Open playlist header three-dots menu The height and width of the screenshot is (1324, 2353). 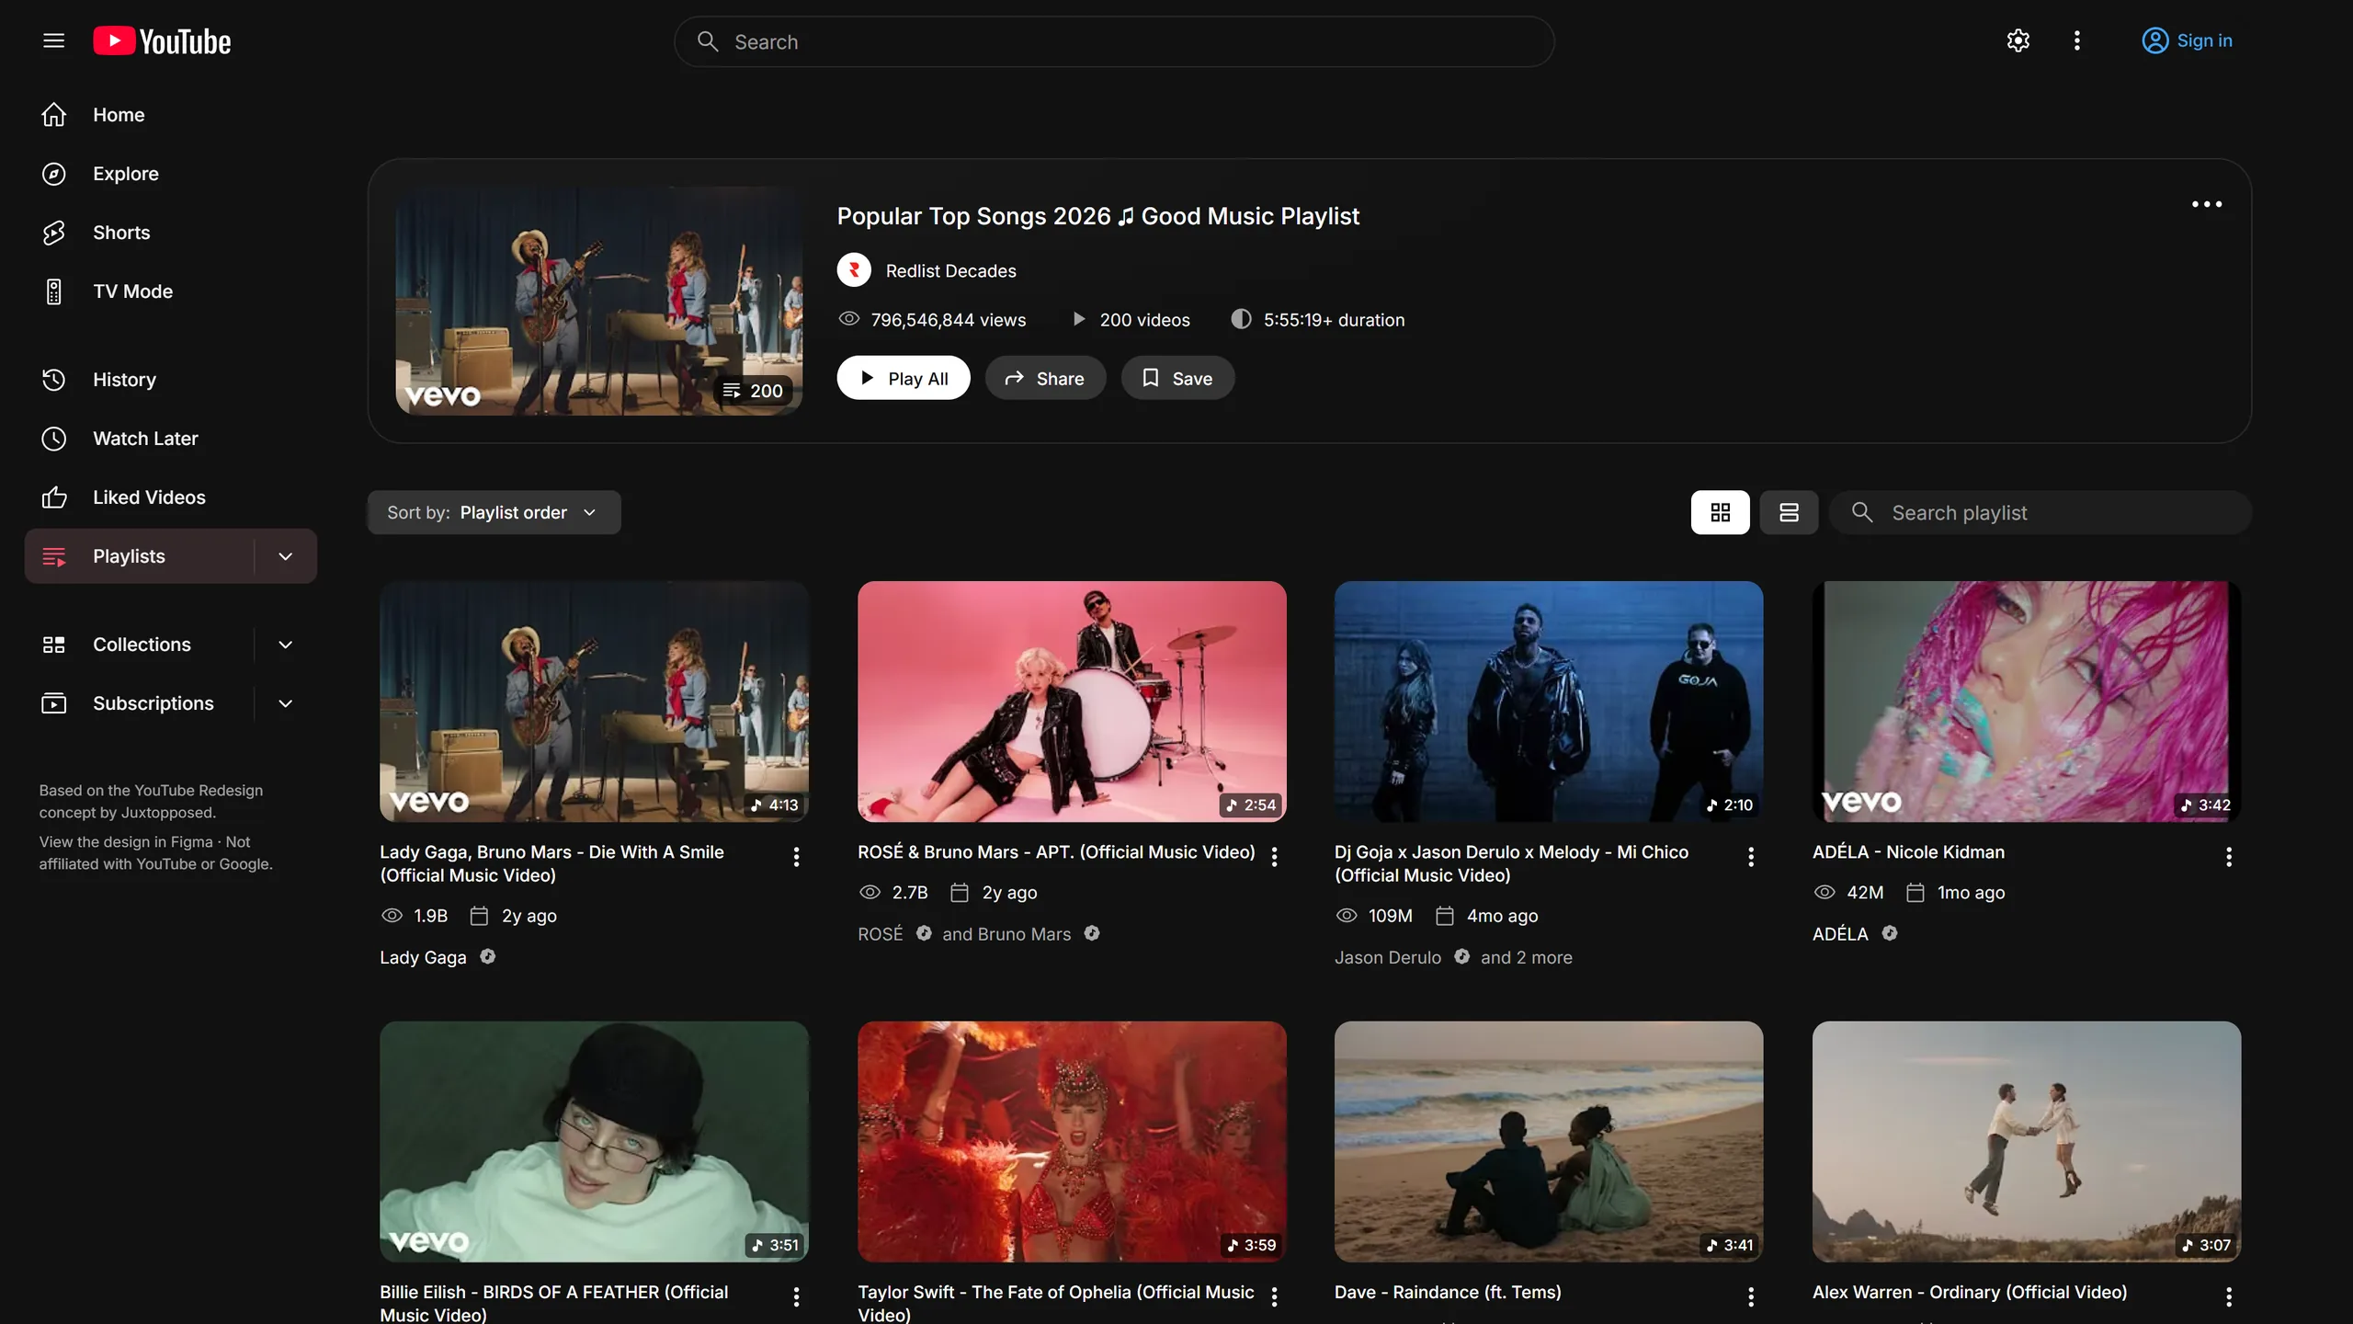point(2206,204)
